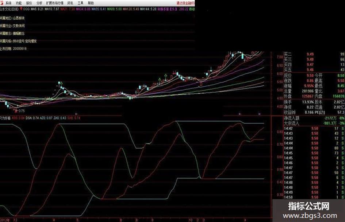Select the DSA: 0.74 indicator value
Viewport: 345px width, 222px height.
click(32, 118)
